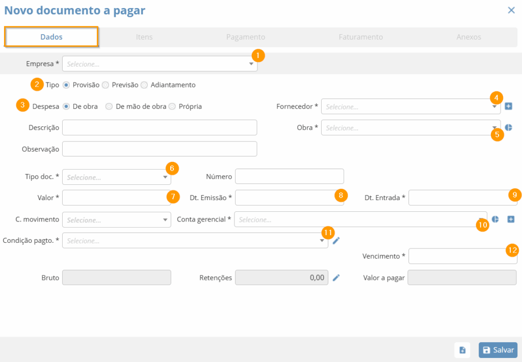Screen dimensions: 522x362
Task: Choose Adiantamento as the Tipo
Action: (x=144, y=85)
